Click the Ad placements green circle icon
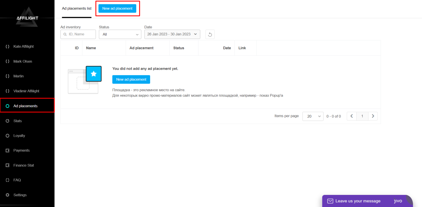Image resolution: width=422 pixels, height=207 pixels. (x=7, y=106)
